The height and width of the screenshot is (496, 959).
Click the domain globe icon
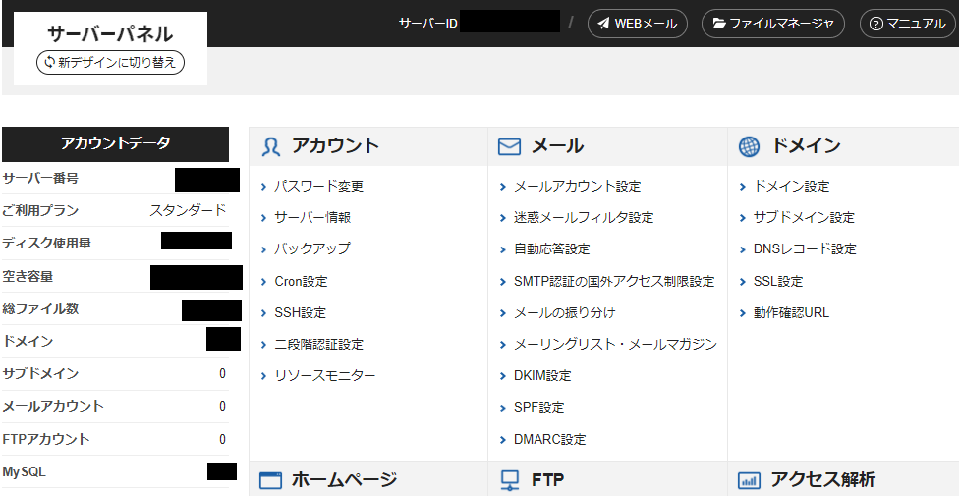pos(749,147)
